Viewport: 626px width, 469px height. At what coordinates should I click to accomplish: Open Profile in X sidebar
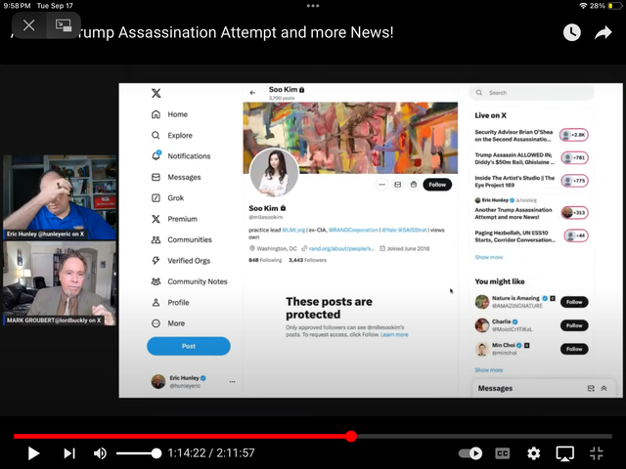(x=170, y=303)
